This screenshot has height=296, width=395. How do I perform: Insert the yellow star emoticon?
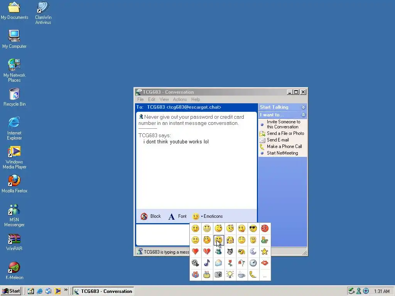click(x=265, y=251)
